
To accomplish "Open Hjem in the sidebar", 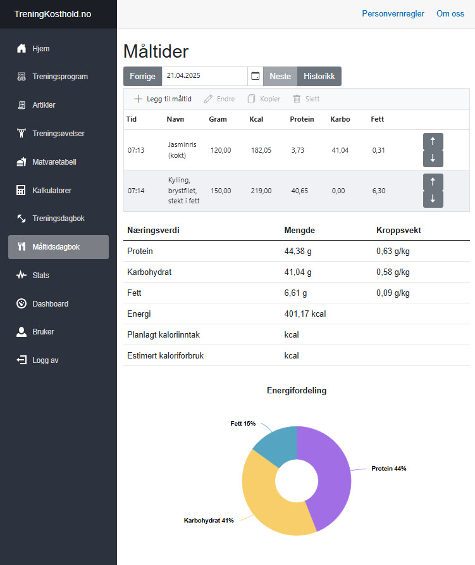I will coord(58,48).
